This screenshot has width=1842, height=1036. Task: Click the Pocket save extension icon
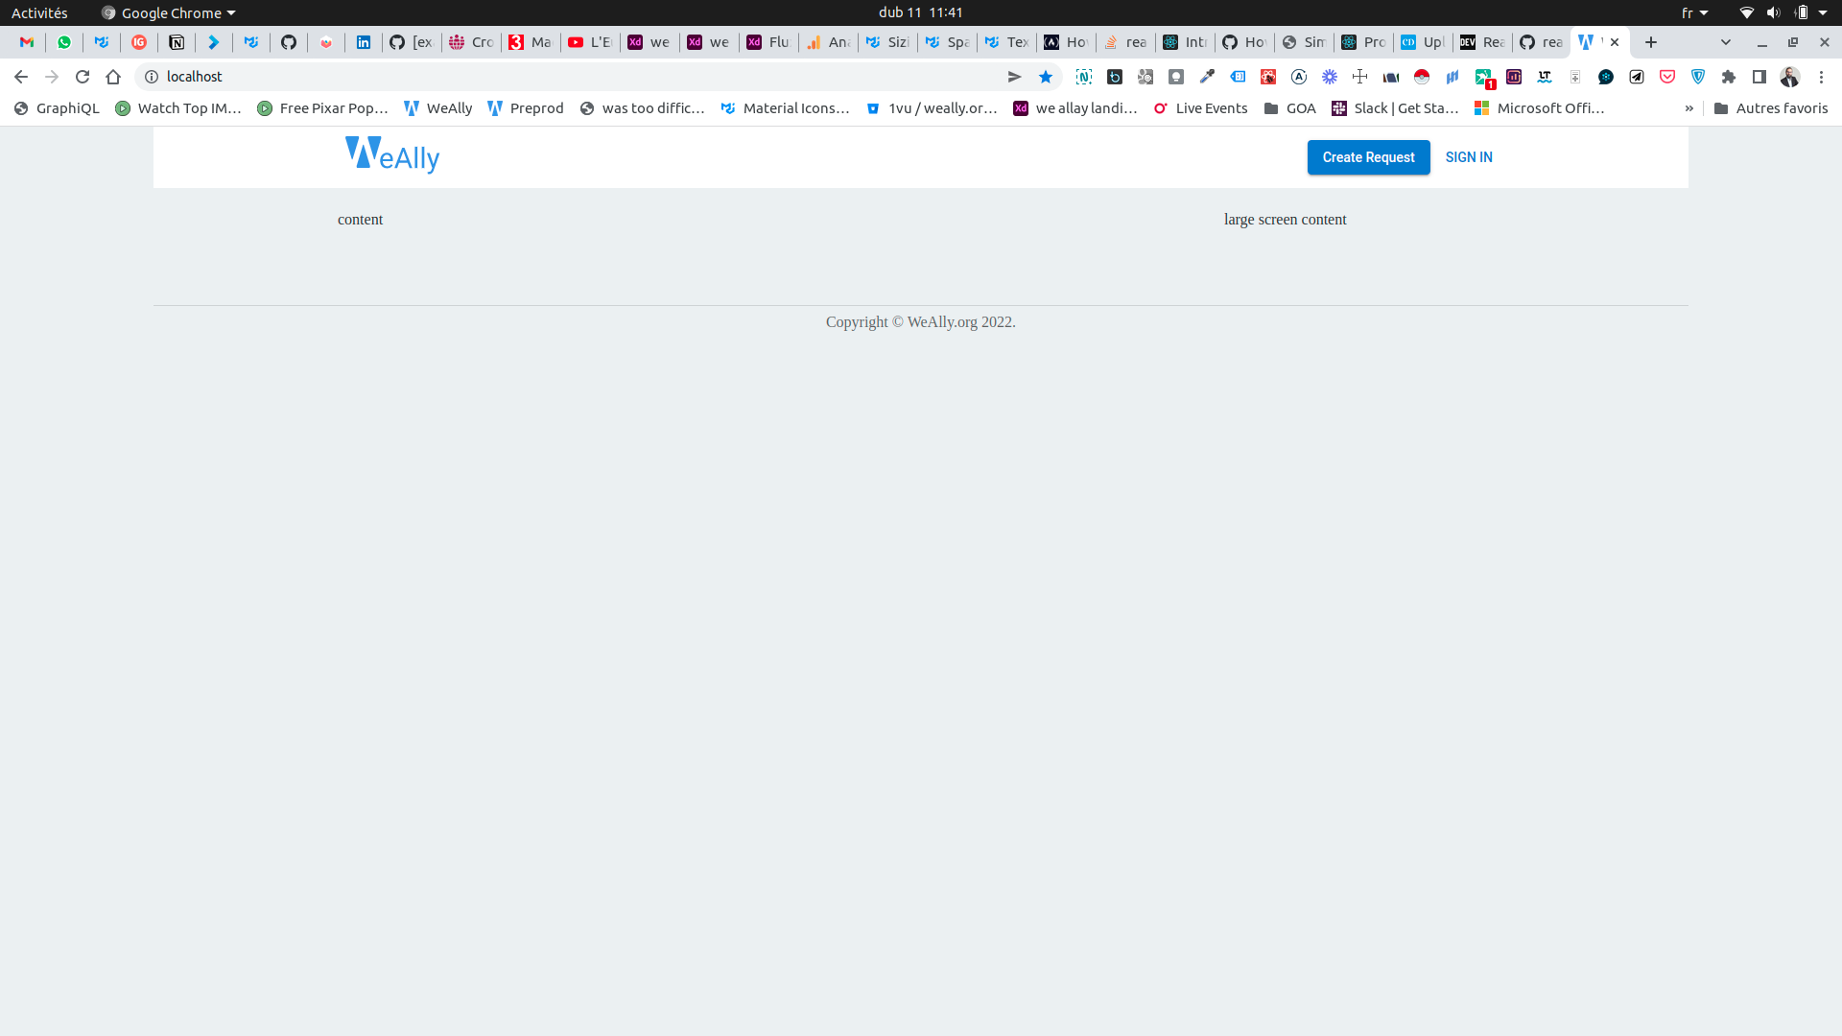pos(1666,77)
